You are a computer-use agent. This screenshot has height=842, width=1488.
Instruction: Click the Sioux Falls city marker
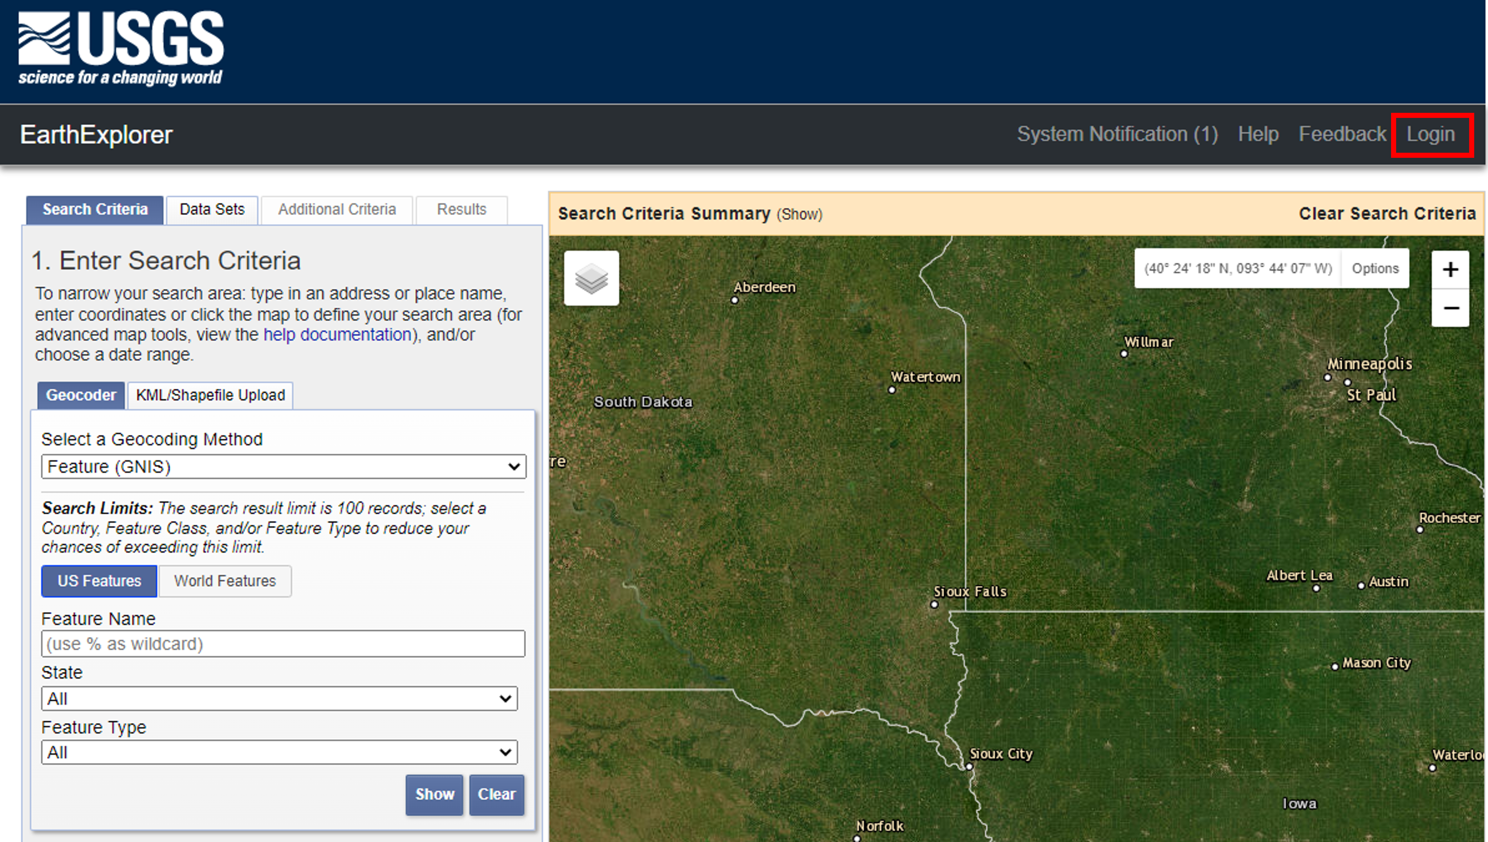[934, 605]
